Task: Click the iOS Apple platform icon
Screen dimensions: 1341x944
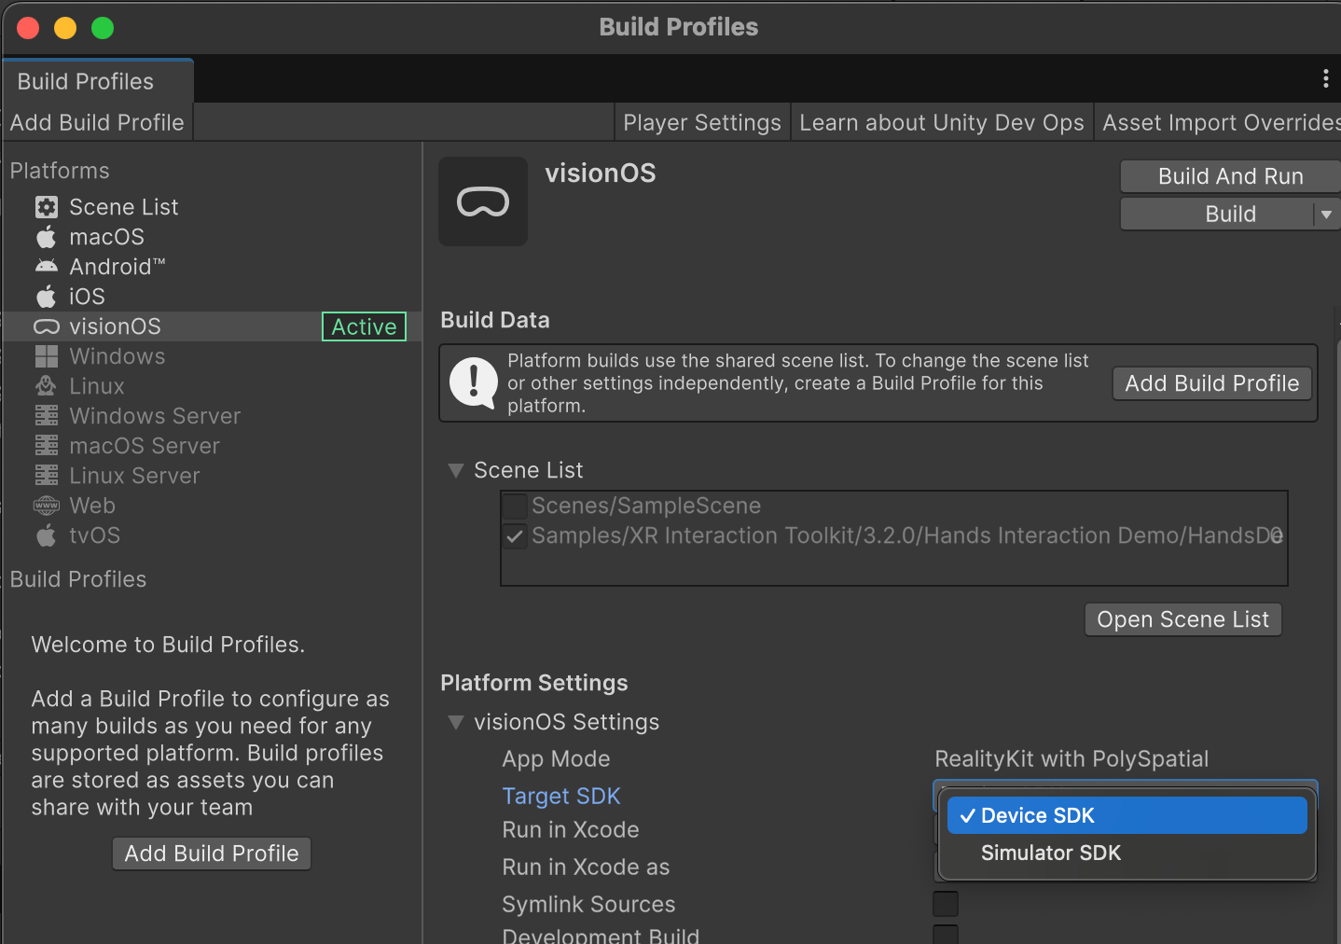Action: [47, 297]
